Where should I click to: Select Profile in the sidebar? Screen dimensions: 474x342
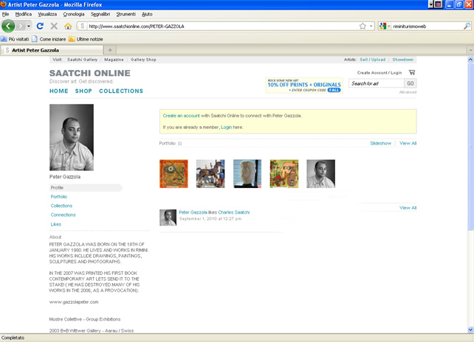tap(86, 188)
